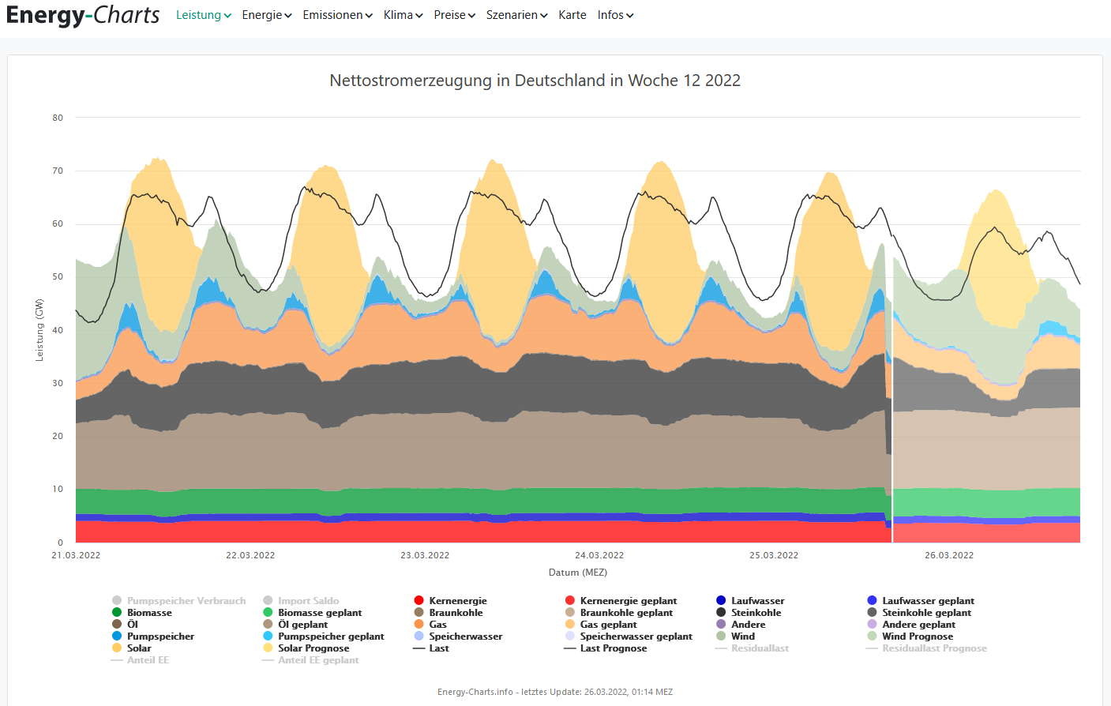Toggle Biomasse geplant legend entry
Screen dimensions: 1111x706
click(x=313, y=613)
